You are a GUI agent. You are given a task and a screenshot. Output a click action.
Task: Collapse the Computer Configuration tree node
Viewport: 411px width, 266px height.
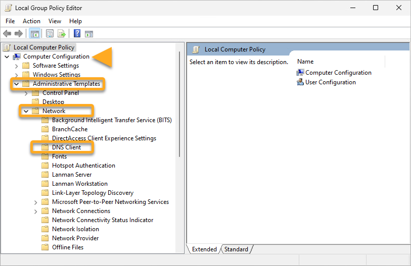pyautogui.click(x=7, y=57)
